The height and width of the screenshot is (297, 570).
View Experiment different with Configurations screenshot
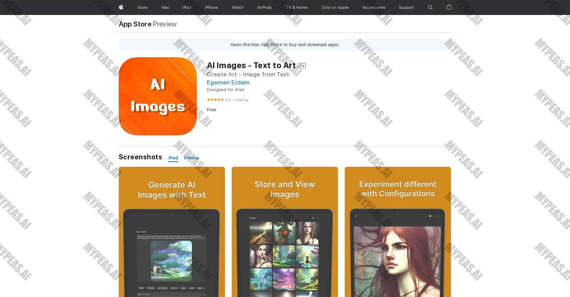click(398, 232)
